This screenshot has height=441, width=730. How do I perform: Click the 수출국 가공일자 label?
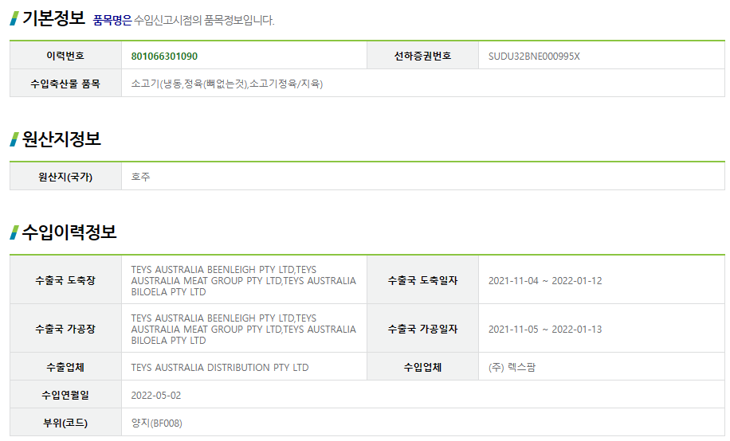(x=422, y=329)
